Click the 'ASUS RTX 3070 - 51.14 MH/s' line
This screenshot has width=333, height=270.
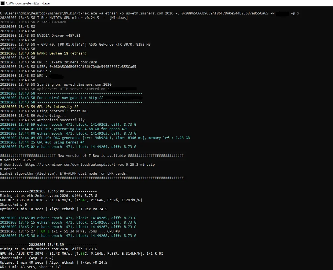click(71, 200)
